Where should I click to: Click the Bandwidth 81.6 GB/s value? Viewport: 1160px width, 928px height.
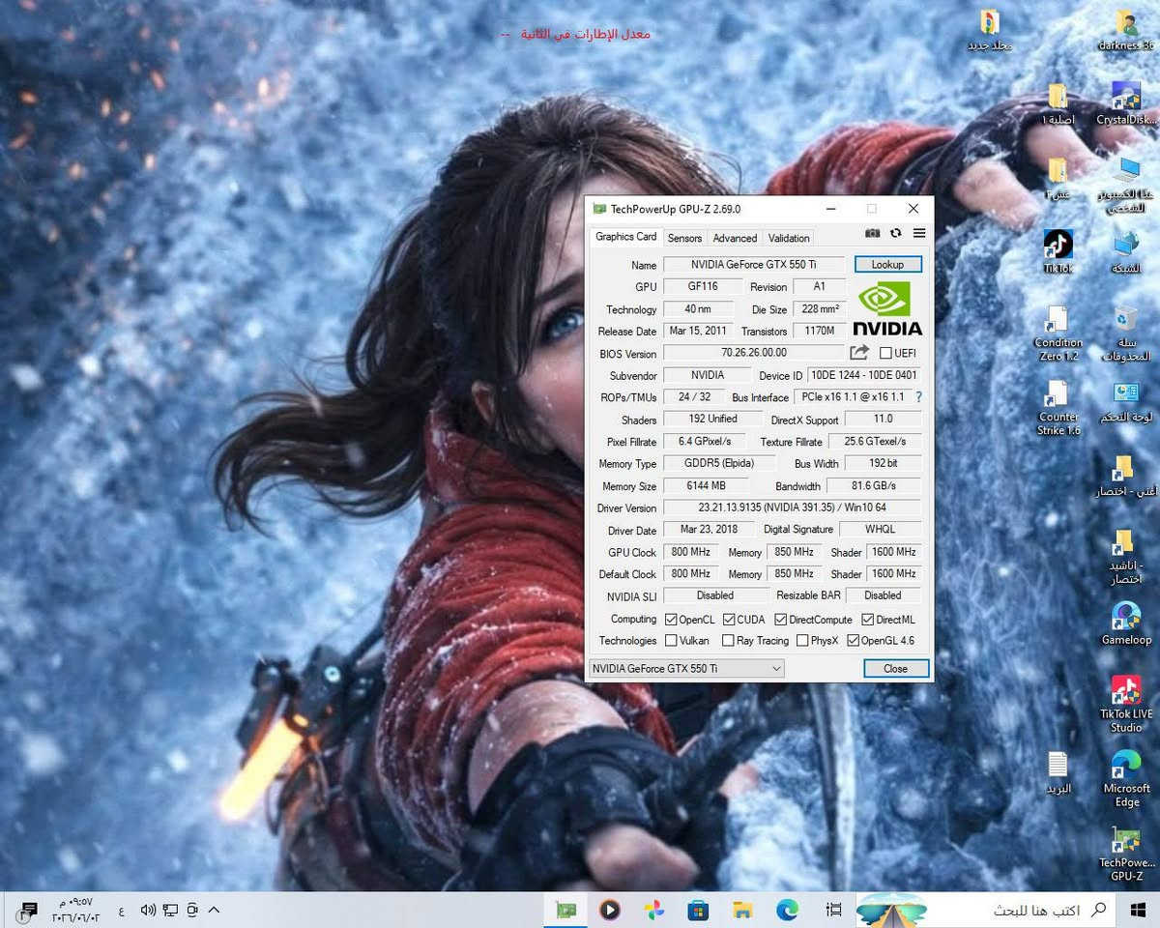coord(874,485)
